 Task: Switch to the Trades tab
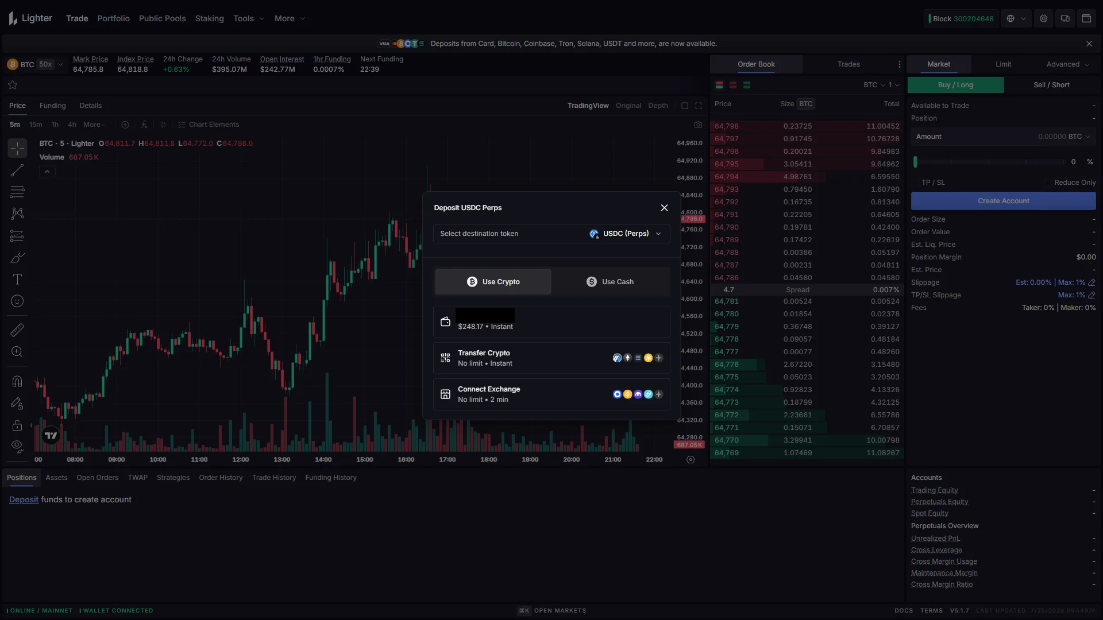click(849, 64)
